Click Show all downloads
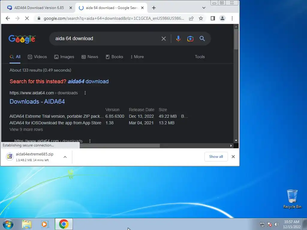This screenshot has height=230, width=307. [216, 157]
